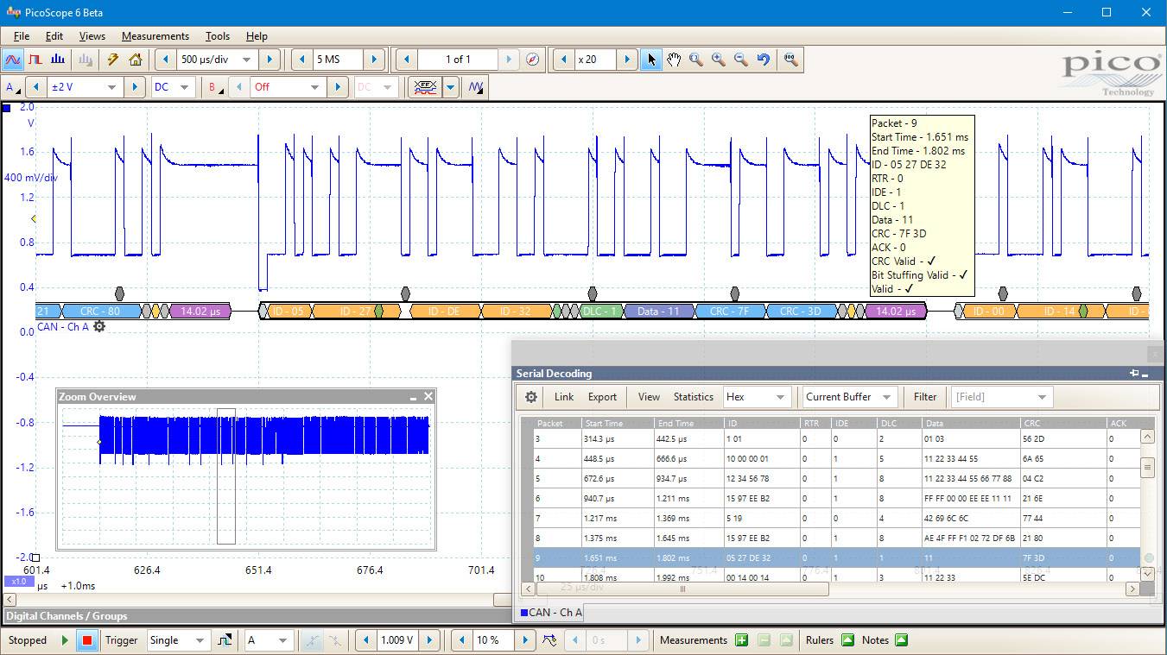1167x655 pixels.
Task: Click the Export button in Serial Decoding
Action: point(601,396)
